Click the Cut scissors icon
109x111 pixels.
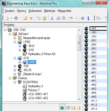coord(52,18)
